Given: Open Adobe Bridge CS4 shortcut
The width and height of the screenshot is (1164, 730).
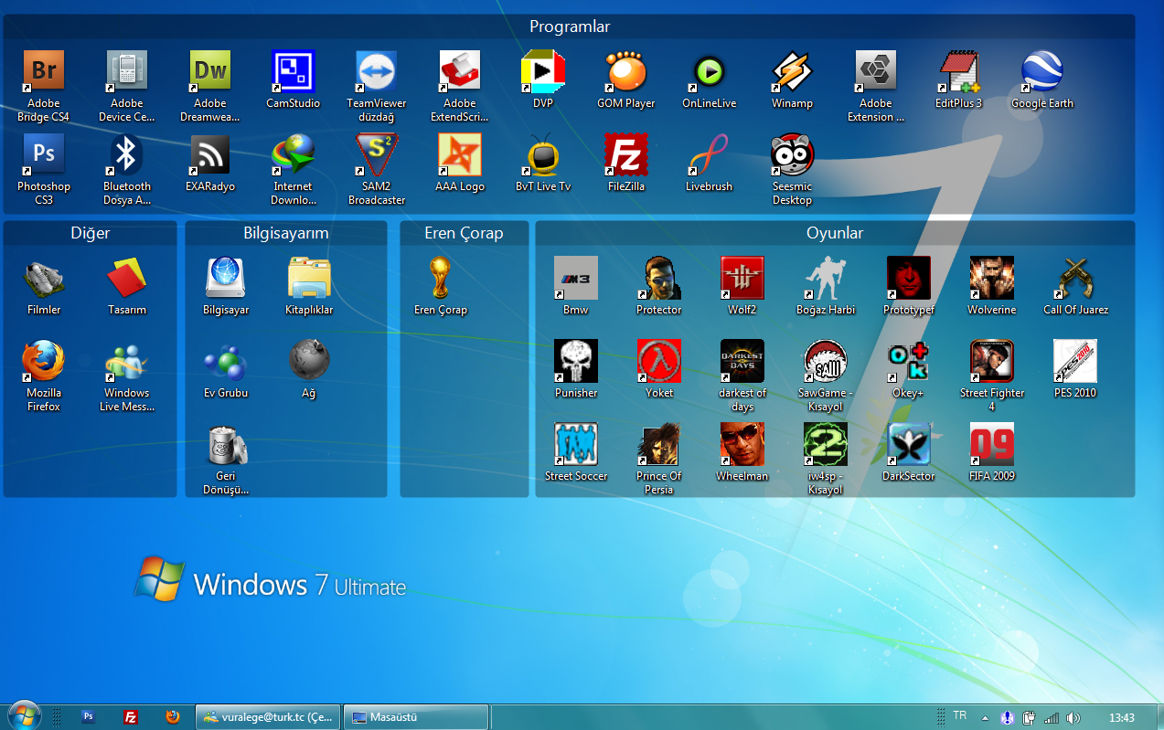Looking at the screenshot, I should (43, 71).
